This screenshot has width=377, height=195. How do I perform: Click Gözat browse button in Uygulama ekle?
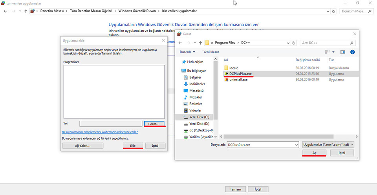point(154,124)
